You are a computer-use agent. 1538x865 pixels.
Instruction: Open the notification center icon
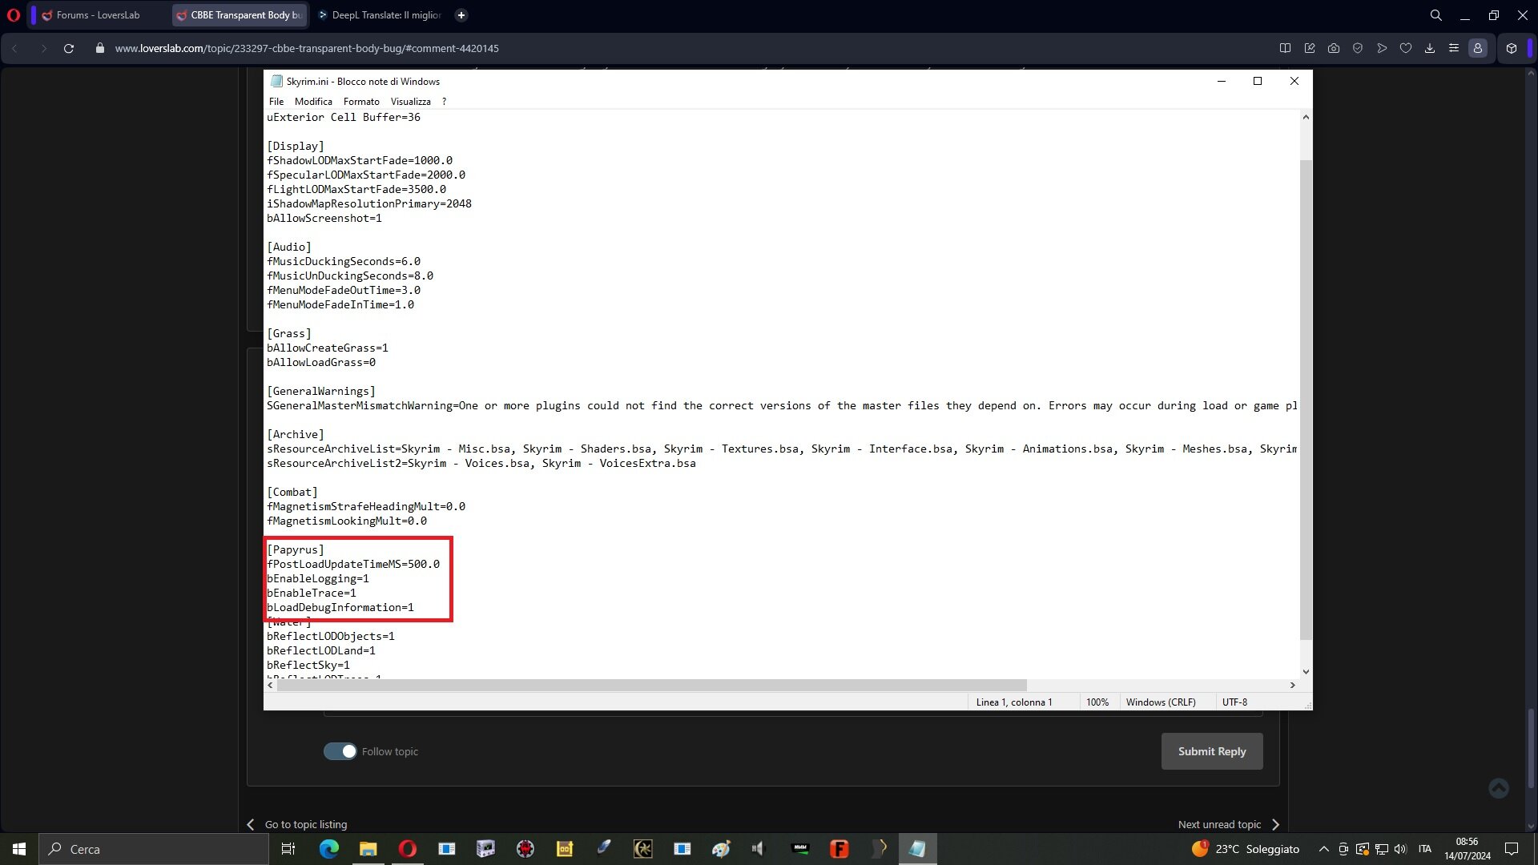pyautogui.click(x=1512, y=849)
